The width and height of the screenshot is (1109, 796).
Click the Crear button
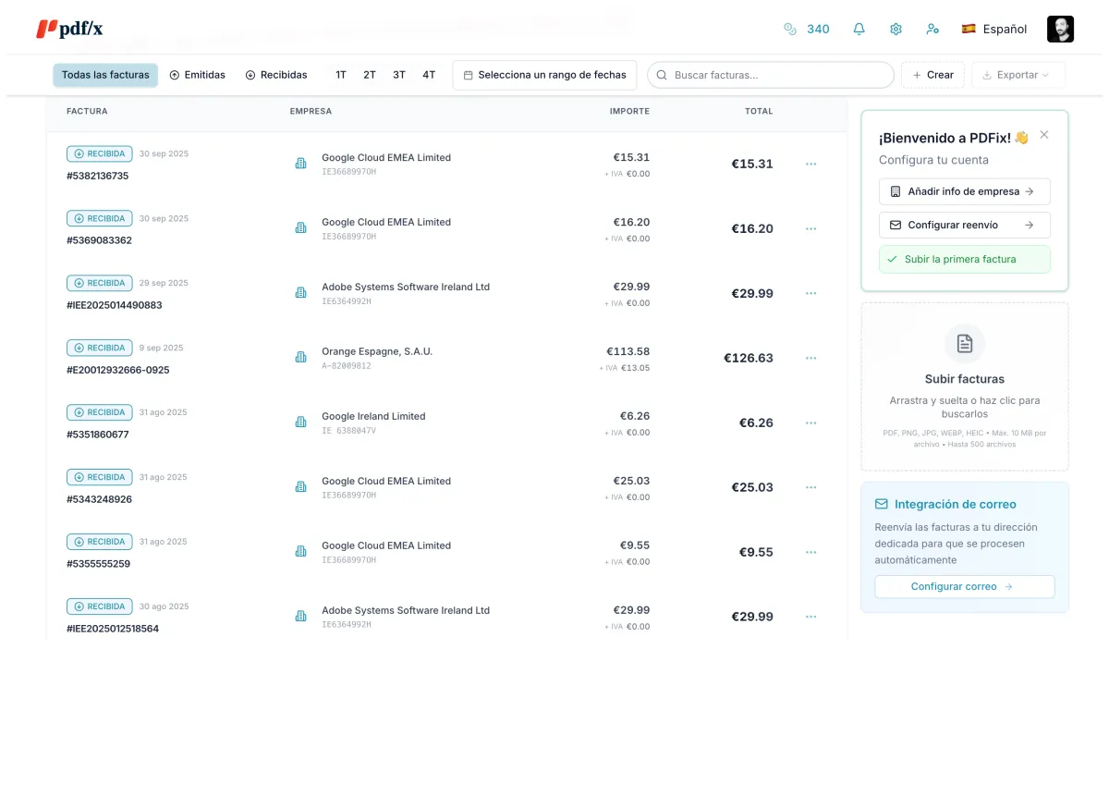click(932, 75)
